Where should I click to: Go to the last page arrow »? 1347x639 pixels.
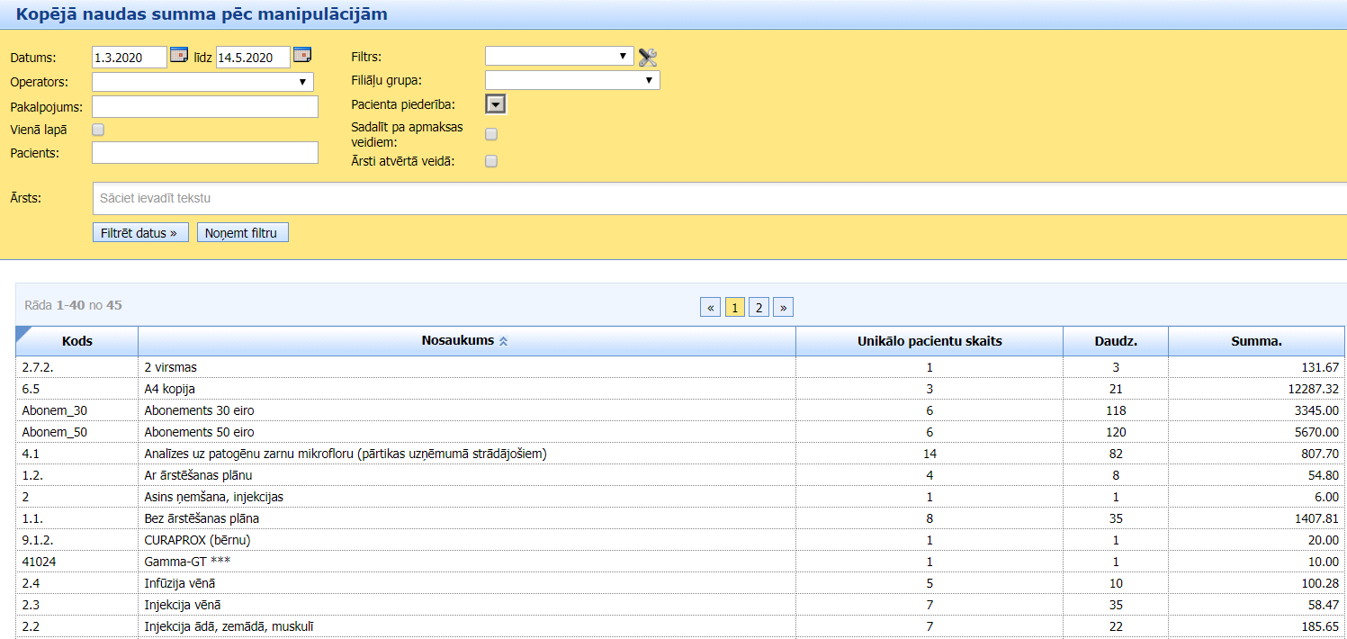783,308
